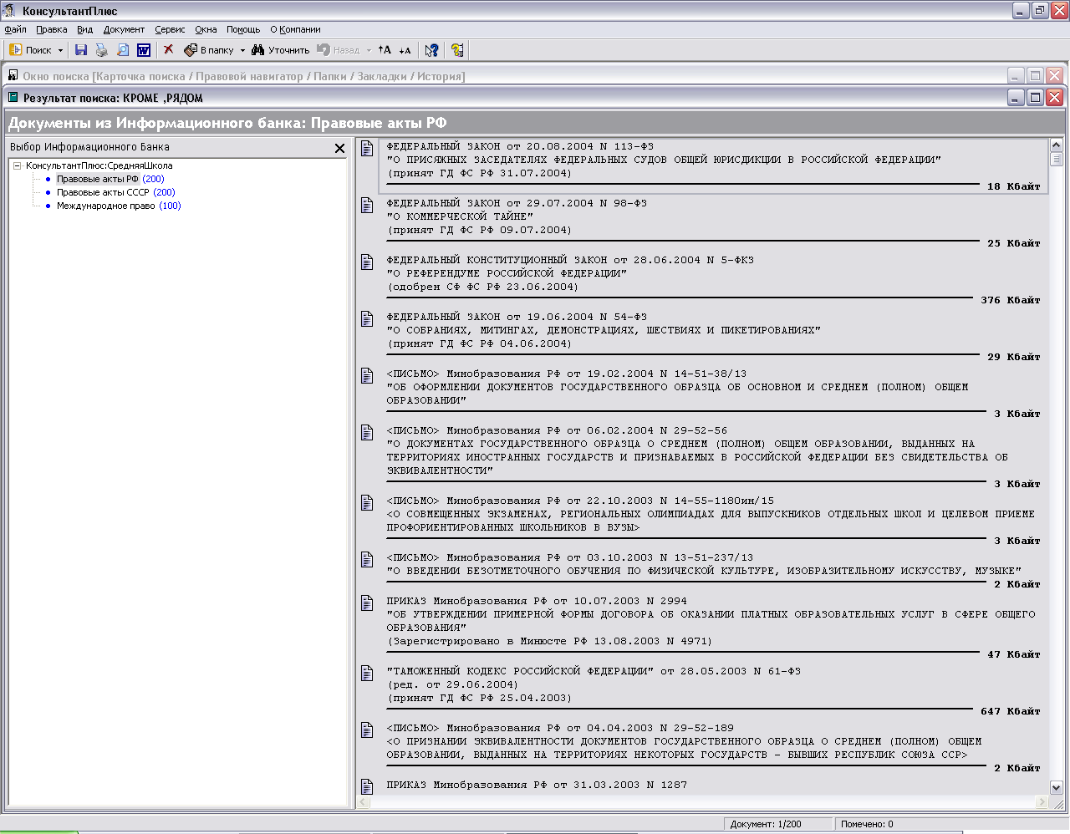Click the "647 Кбайт" size label

pyautogui.click(x=1011, y=711)
